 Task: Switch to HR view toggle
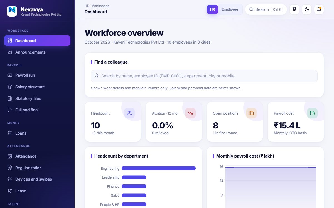[x=212, y=9]
